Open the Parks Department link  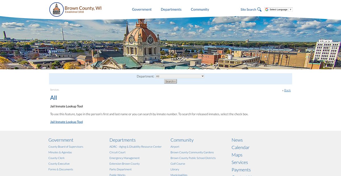coord(120,169)
